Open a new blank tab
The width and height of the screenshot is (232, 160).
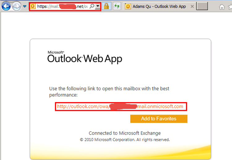pyautogui.click(x=202, y=6)
